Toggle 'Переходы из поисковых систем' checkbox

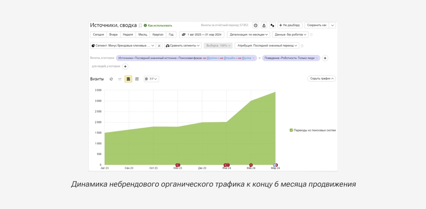(291, 130)
